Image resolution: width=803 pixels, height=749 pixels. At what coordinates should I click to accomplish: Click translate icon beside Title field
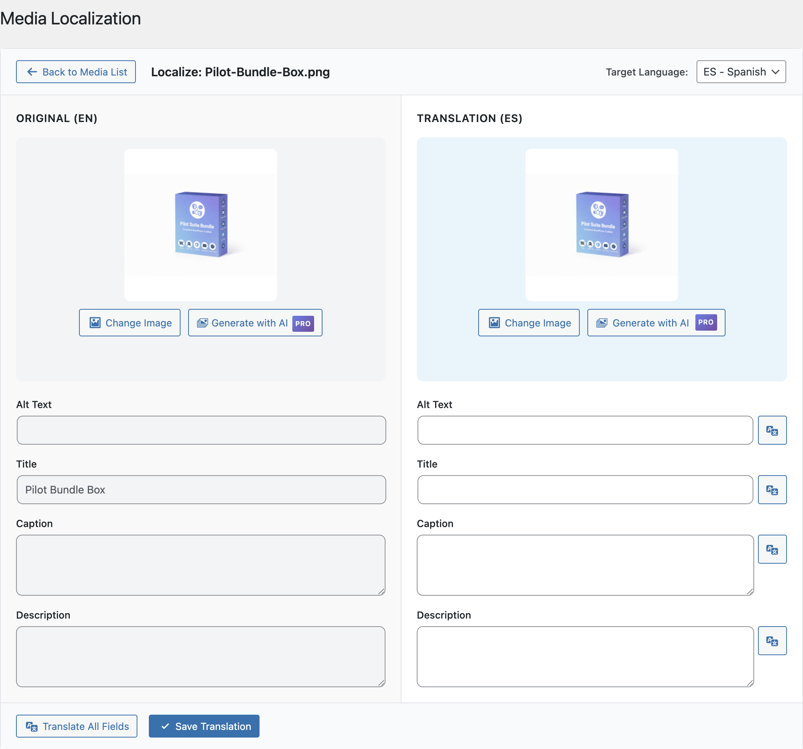pos(772,490)
